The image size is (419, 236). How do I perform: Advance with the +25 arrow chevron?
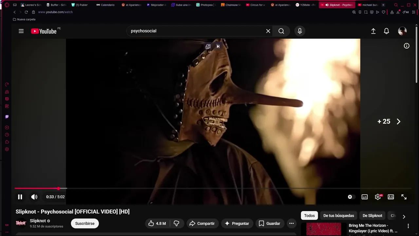[398, 122]
